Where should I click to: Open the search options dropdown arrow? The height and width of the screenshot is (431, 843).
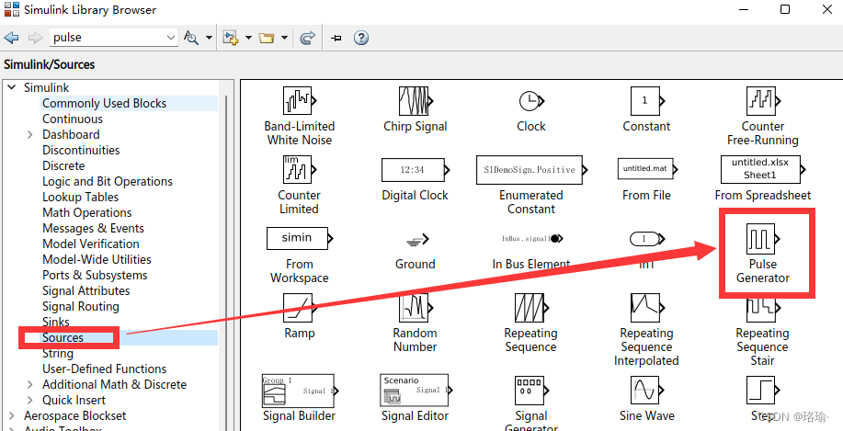(x=209, y=39)
